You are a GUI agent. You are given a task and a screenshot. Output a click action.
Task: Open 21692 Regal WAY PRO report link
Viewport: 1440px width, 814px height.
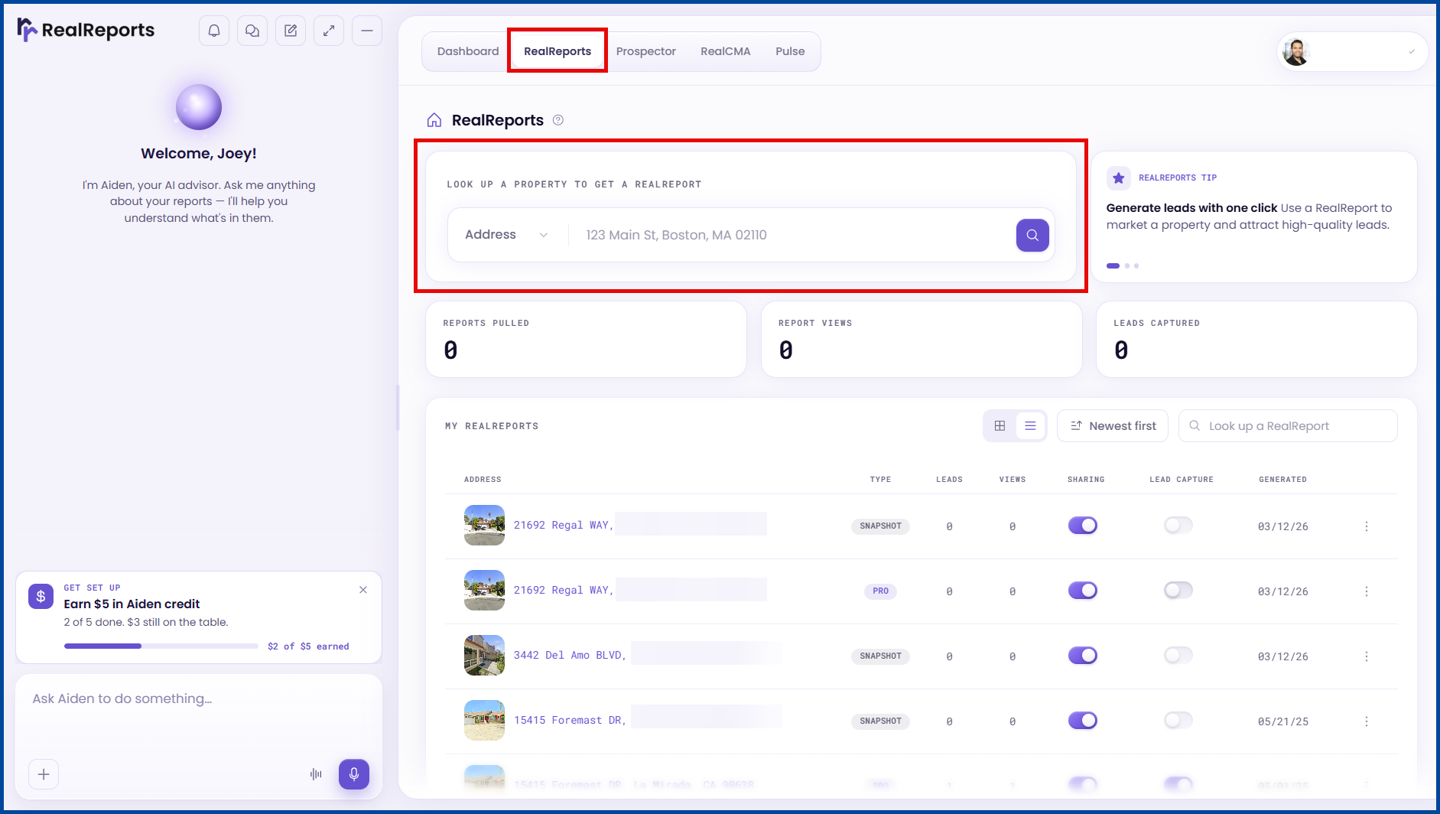click(x=564, y=591)
